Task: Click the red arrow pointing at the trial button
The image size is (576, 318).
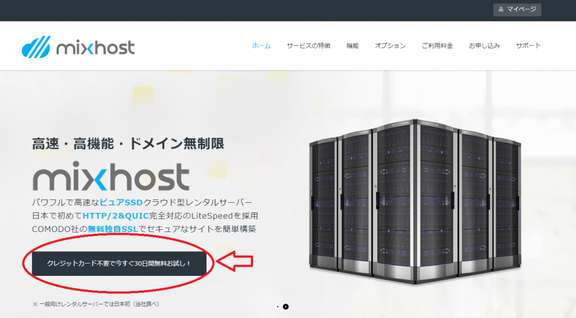Action: click(x=235, y=262)
